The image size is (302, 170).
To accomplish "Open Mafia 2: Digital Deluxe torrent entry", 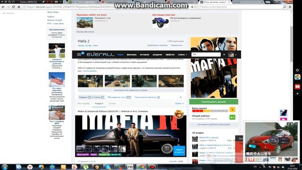I will pos(217,145).
